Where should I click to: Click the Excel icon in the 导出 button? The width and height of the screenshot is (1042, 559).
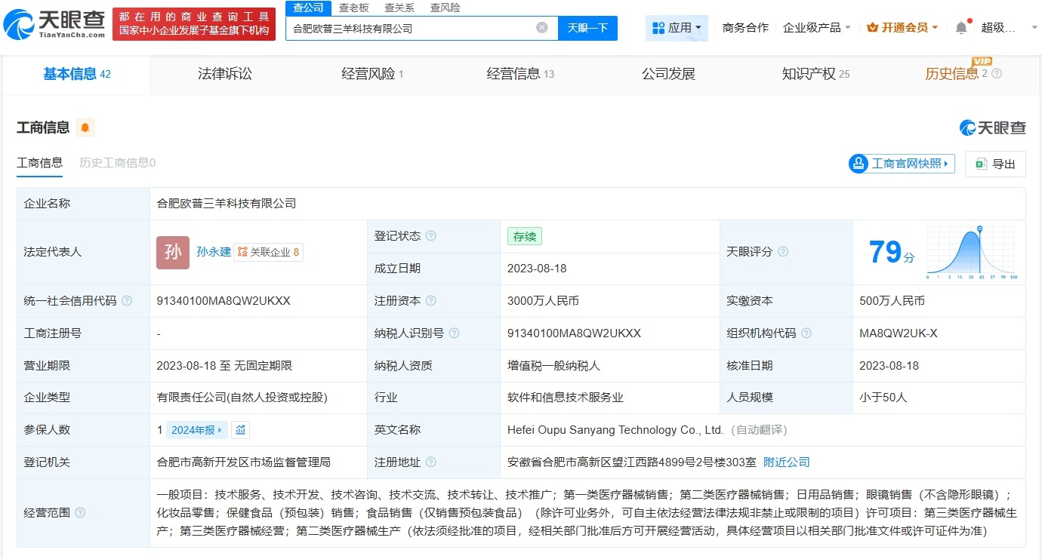(980, 164)
